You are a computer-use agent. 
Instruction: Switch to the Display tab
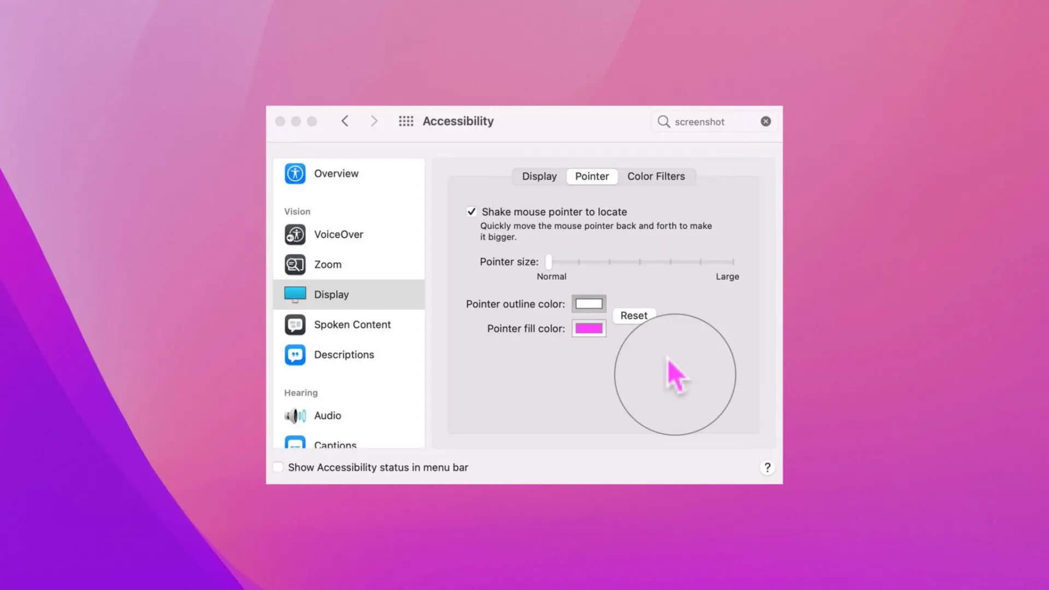tap(539, 176)
